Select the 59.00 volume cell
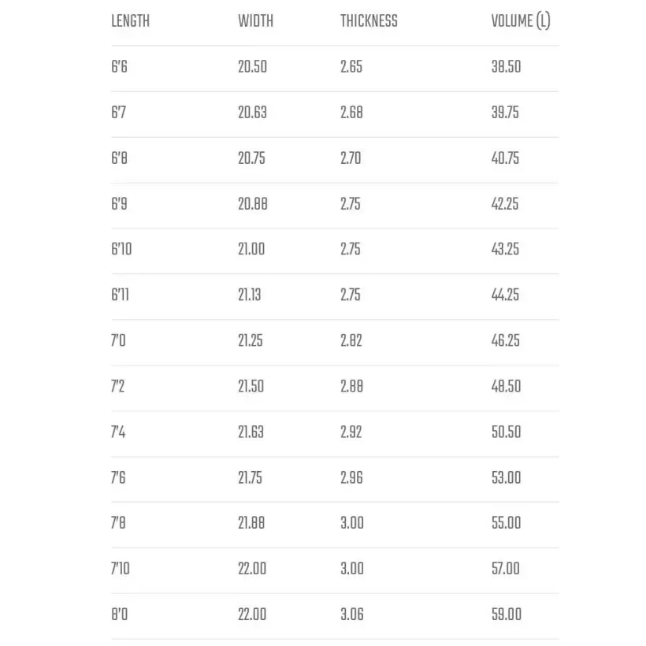 pos(506,614)
